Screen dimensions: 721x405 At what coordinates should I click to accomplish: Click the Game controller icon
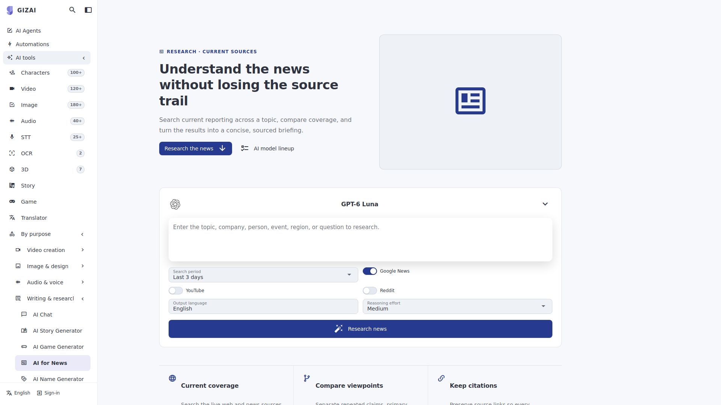pos(12,202)
